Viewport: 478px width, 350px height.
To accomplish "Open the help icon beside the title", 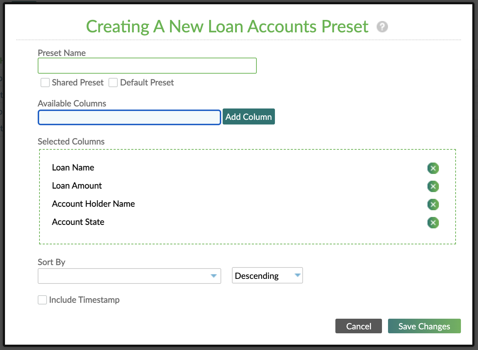I will pos(382,27).
